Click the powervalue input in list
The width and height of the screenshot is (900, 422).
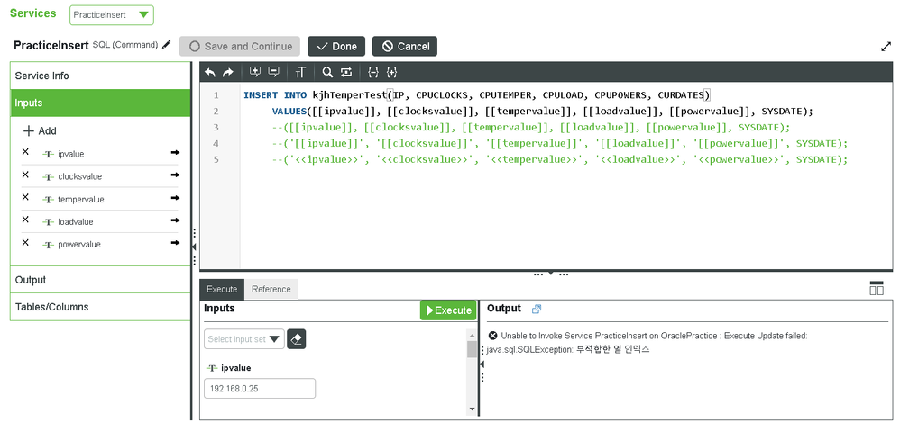click(x=79, y=245)
